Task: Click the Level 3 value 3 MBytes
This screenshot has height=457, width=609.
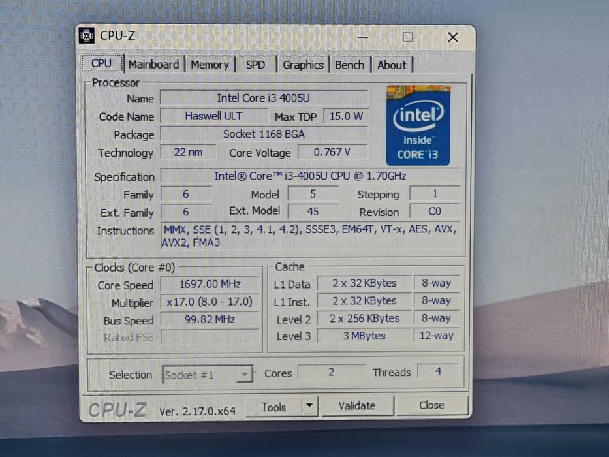Action: pos(364,336)
